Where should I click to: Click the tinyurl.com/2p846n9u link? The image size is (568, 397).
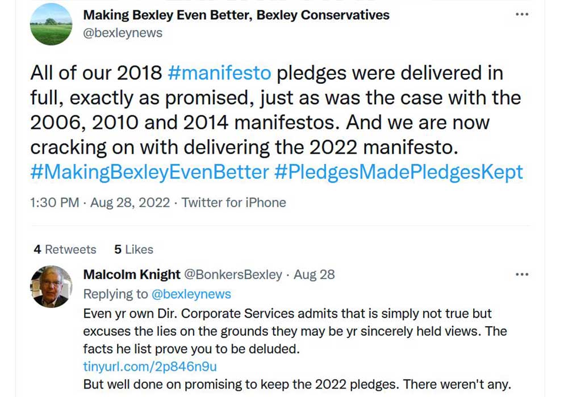[149, 366]
